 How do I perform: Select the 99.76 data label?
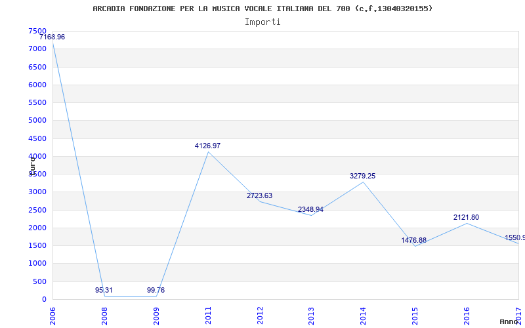point(156,290)
